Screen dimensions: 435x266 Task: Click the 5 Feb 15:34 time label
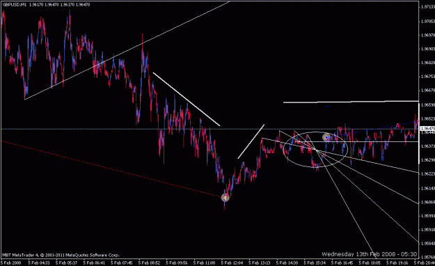tap(315, 263)
